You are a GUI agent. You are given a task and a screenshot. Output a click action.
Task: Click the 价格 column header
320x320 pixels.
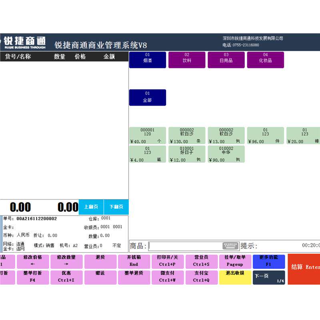click(x=80, y=56)
